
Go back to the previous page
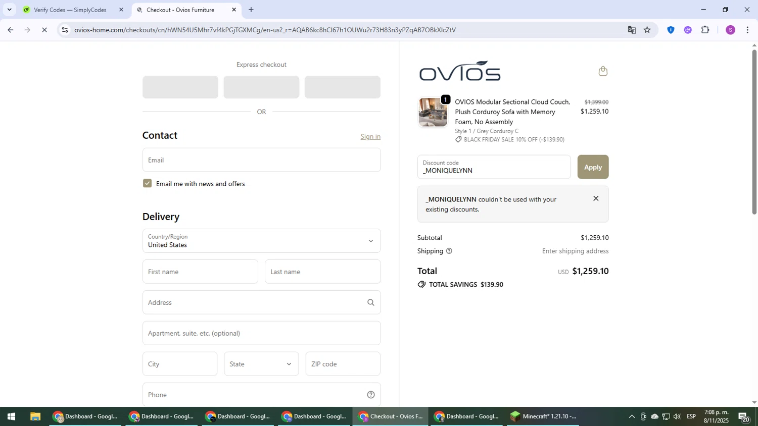(x=10, y=30)
